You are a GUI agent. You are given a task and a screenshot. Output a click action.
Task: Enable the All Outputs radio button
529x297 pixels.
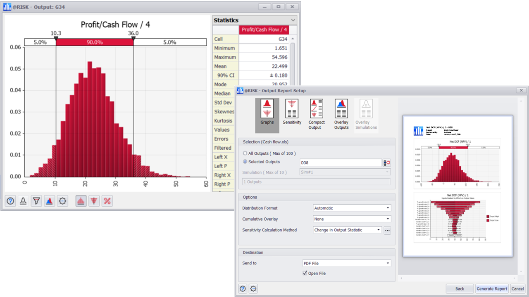point(245,153)
